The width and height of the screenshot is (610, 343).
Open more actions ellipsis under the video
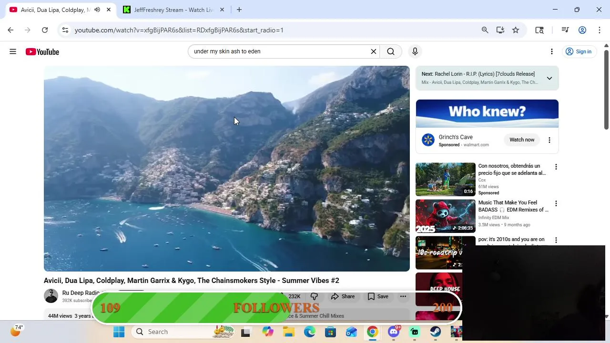(x=403, y=296)
